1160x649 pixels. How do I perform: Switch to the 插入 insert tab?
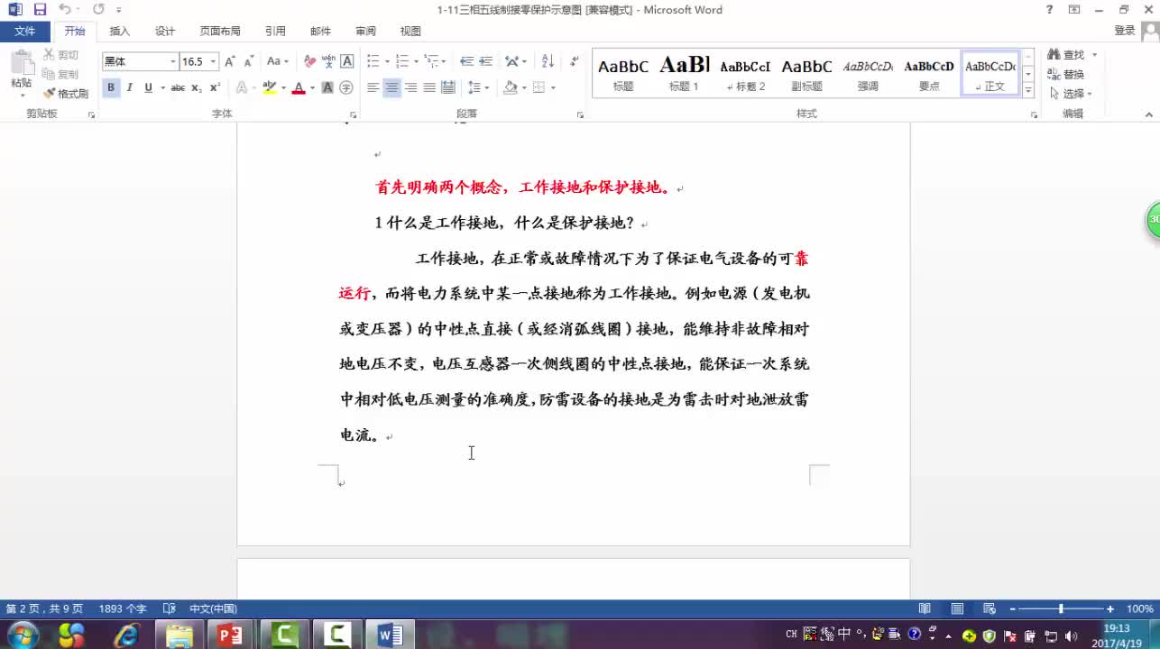pos(120,31)
